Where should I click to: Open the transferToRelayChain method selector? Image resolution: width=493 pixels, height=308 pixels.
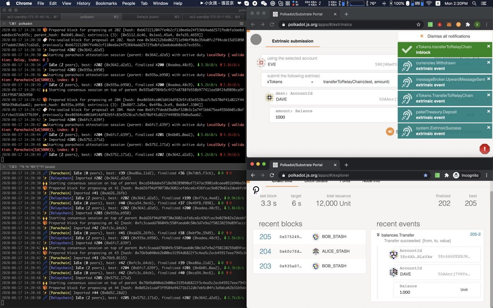(356, 82)
